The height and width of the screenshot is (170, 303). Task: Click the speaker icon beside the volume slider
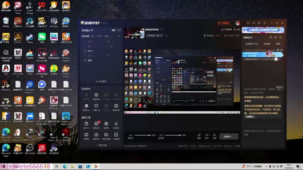(x=161, y=135)
